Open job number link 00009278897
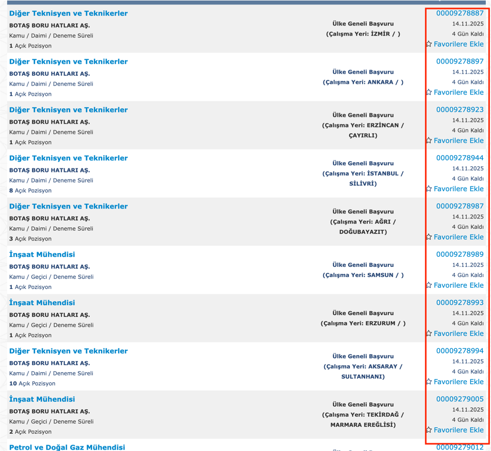491x451 pixels. (x=459, y=62)
